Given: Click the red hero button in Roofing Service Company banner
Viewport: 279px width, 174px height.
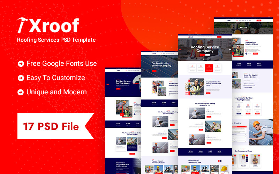Looking at the screenshot, I should pyautogui.click(x=202, y=55).
